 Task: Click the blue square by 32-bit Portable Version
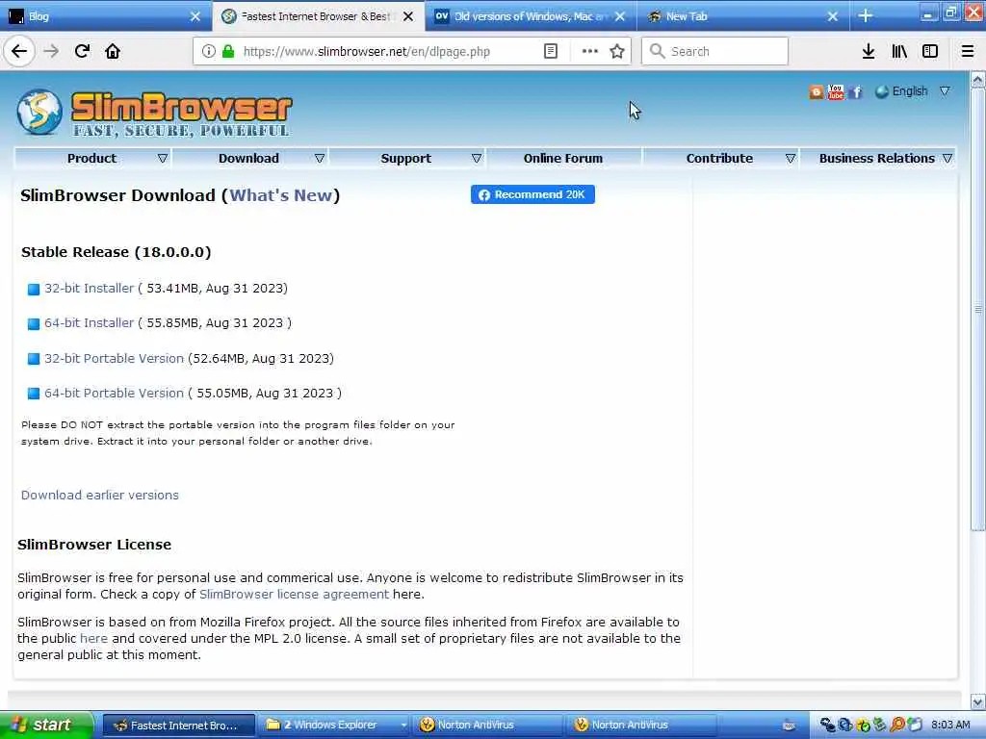(34, 359)
